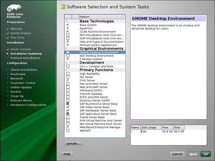
Task: Check Mail and News Server checkbox
Action: [x=68, y=84]
